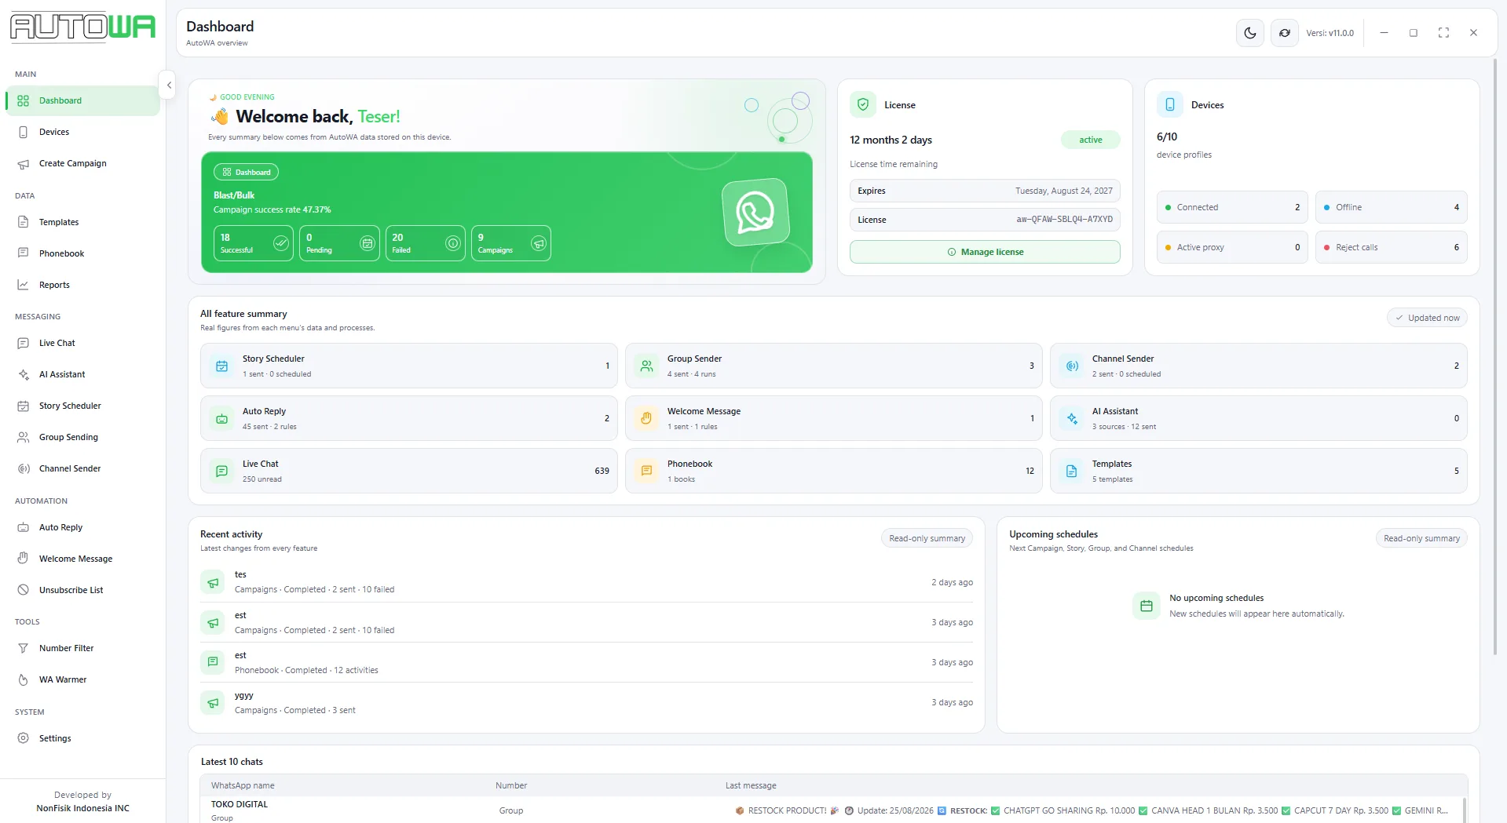Click the active license status badge
The image size is (1507, 823).
click(x=1091, y=140)
